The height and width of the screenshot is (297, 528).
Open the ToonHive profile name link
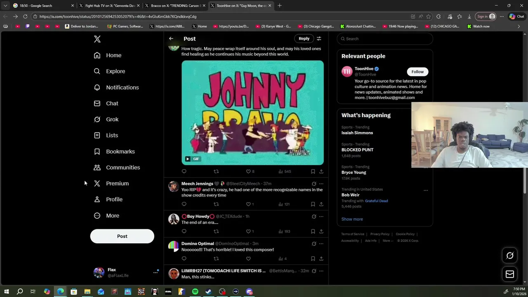point(364,69)
